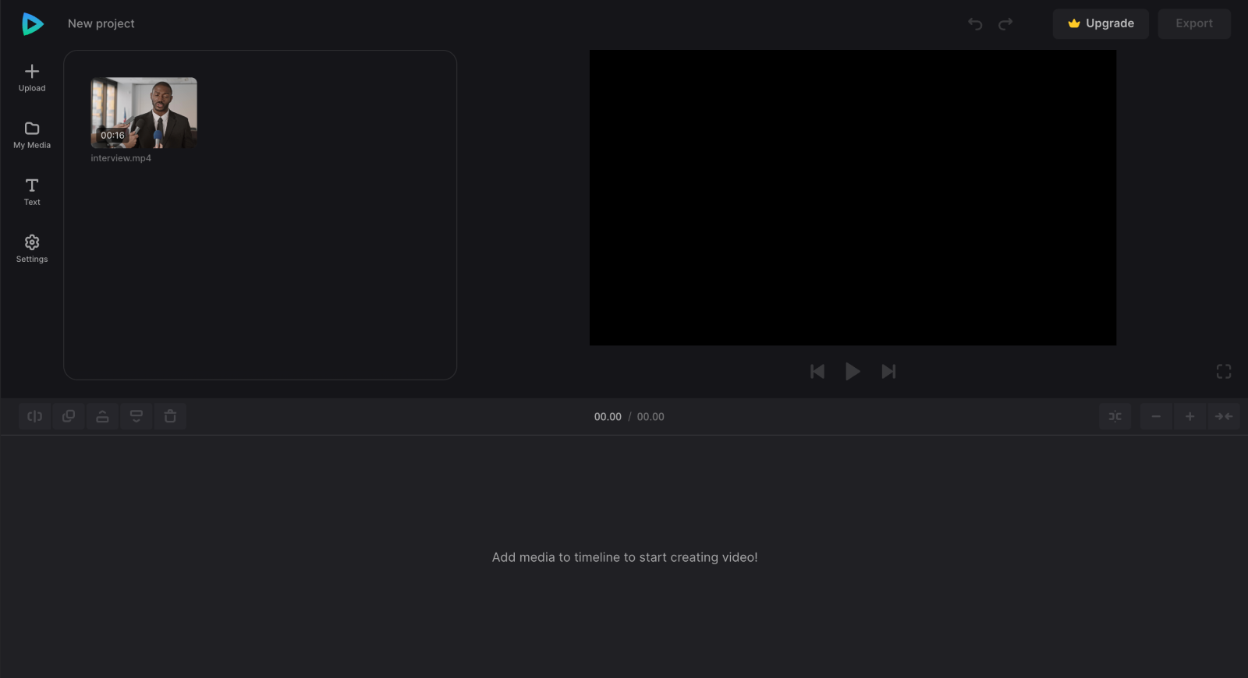Zoom in the timeline

(1189, 417)
